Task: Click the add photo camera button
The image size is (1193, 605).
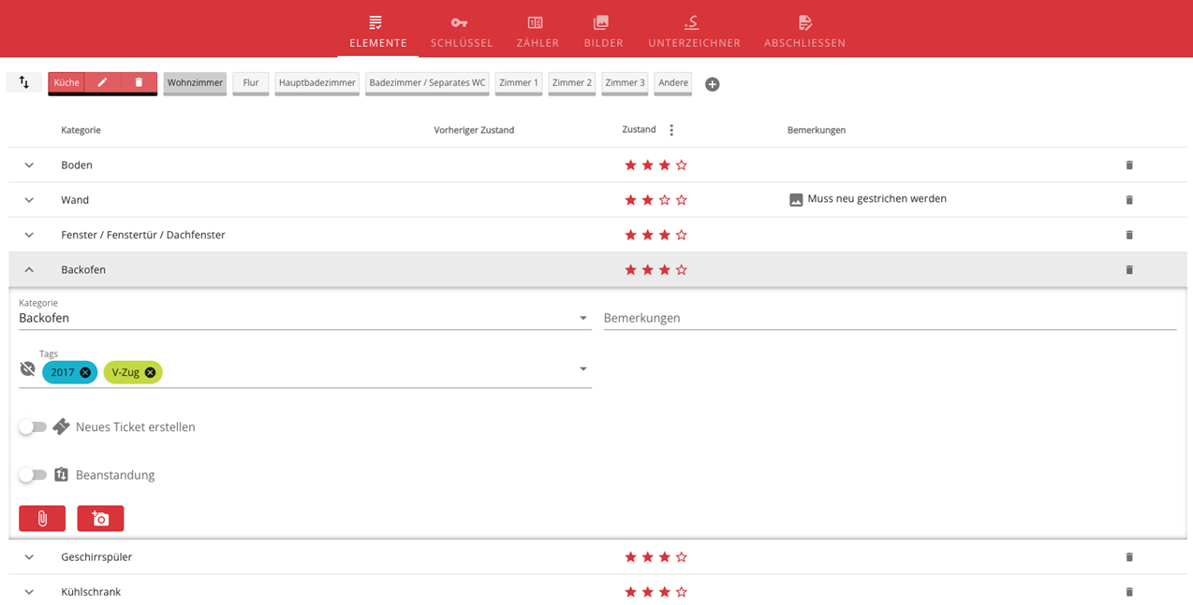Action: (100, 518)
